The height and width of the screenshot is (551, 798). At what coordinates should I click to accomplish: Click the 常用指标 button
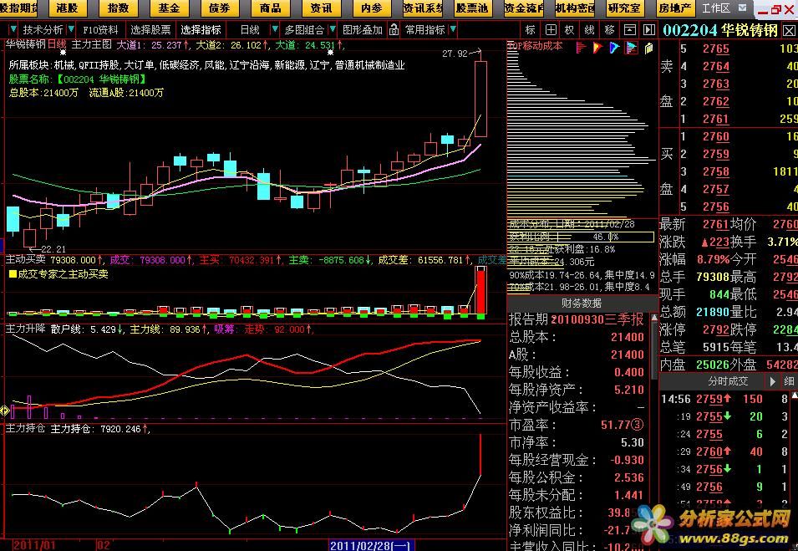425,30
